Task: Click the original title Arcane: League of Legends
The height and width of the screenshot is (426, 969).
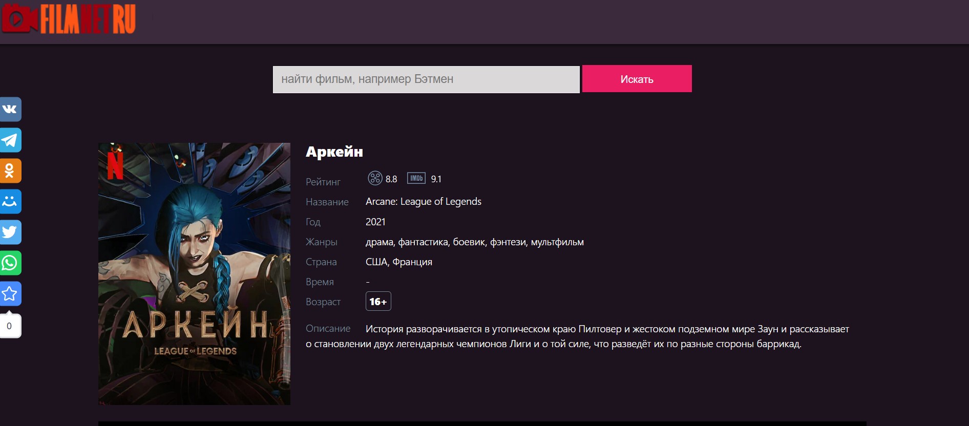Action: click(423, 201)
